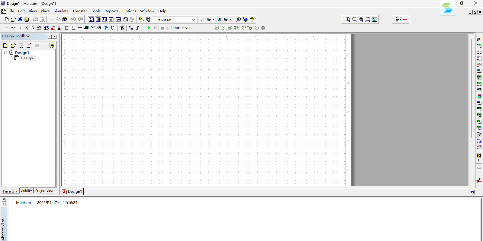Viewport: 483px width, 241px height.
Task: Place RF antenna component icon
Action: 93,28
